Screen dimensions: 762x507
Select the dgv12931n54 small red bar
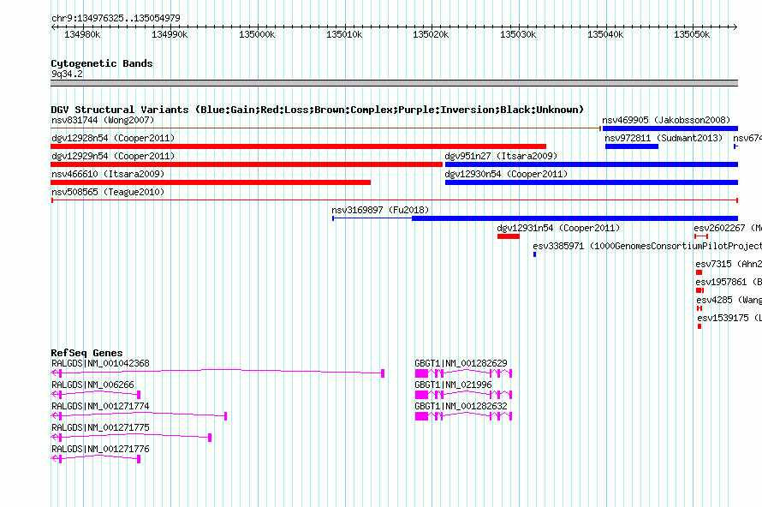509,236
